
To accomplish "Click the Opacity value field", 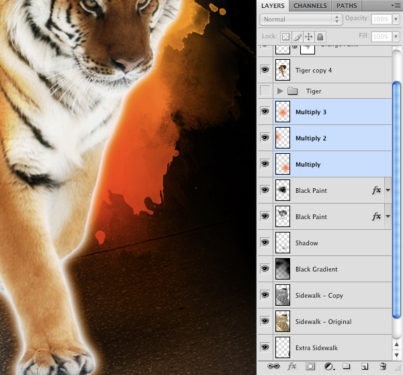I will coord(382,19).
